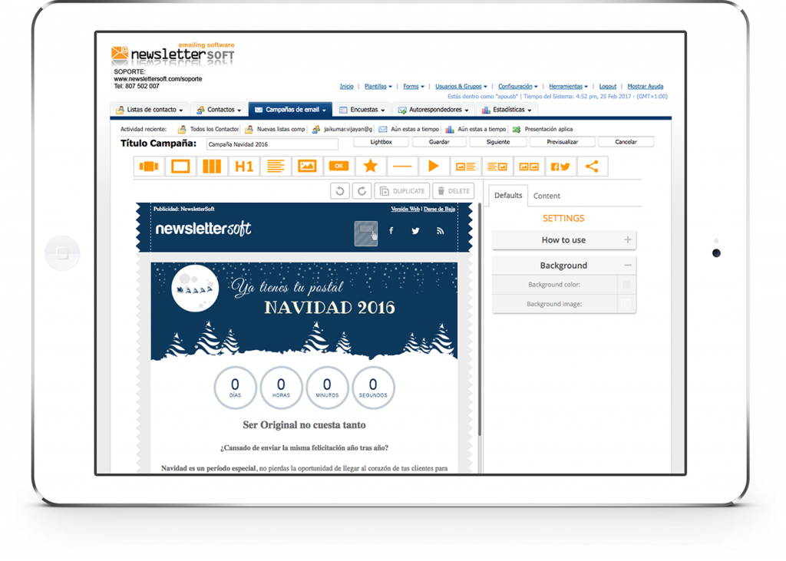Open the Estadísticas menu
The height and width of the screenshot is (561, 786).
[x=507, y=110]
